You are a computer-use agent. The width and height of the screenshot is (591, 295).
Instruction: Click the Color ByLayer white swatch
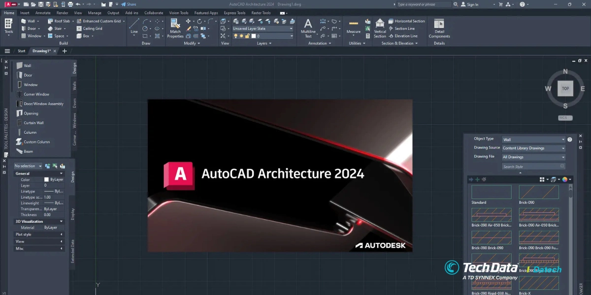coord(46,180)
